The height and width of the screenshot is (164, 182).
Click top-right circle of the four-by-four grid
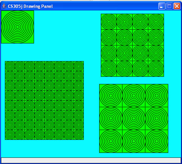156,22
